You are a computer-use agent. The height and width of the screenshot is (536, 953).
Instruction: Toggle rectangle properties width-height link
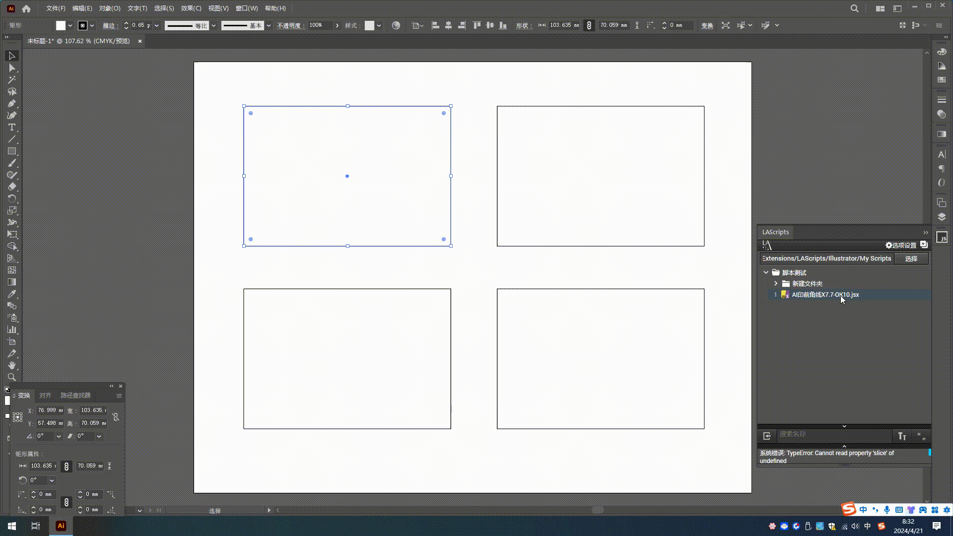point(67,467)
